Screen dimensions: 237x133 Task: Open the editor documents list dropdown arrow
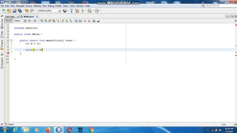click(233, 16)
